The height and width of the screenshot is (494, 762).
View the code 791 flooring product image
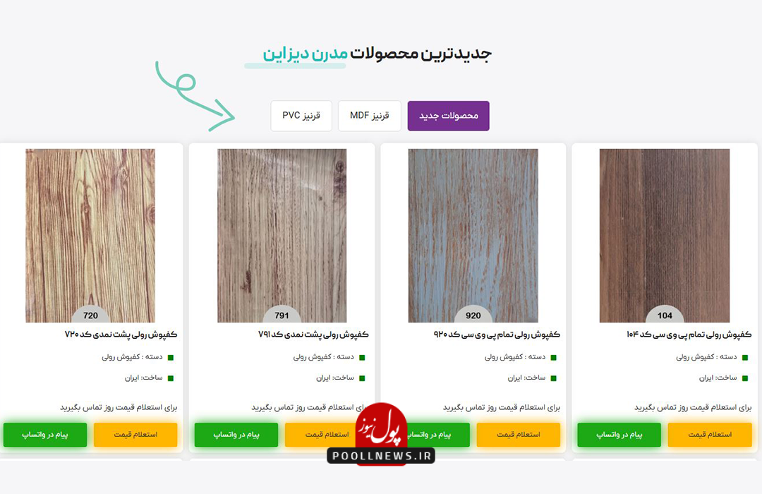pyautogui.click(x=282, y=235)
